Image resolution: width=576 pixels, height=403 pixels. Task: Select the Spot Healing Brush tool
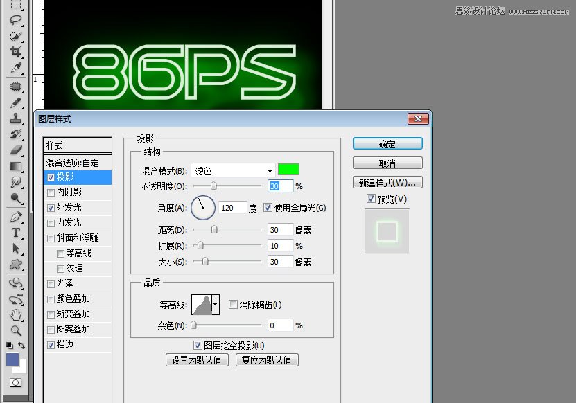click(15, 87)
